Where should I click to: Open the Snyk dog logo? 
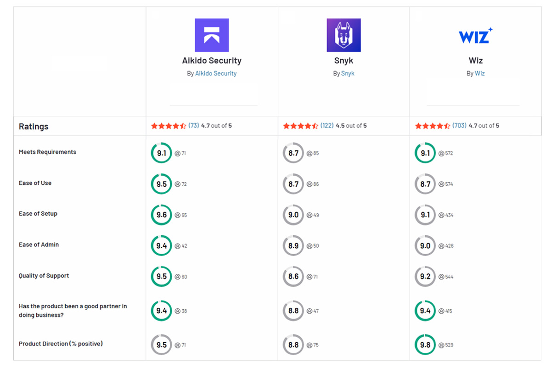[x=343, y=35]
